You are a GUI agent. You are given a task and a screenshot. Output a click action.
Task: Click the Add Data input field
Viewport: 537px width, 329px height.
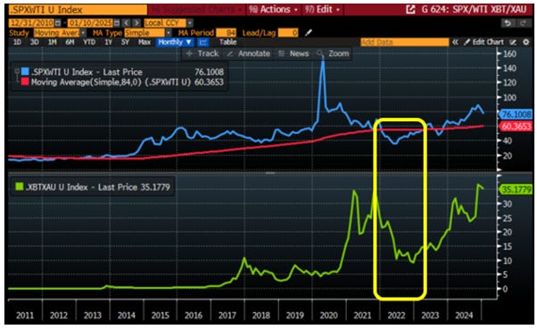coord(404,42)
